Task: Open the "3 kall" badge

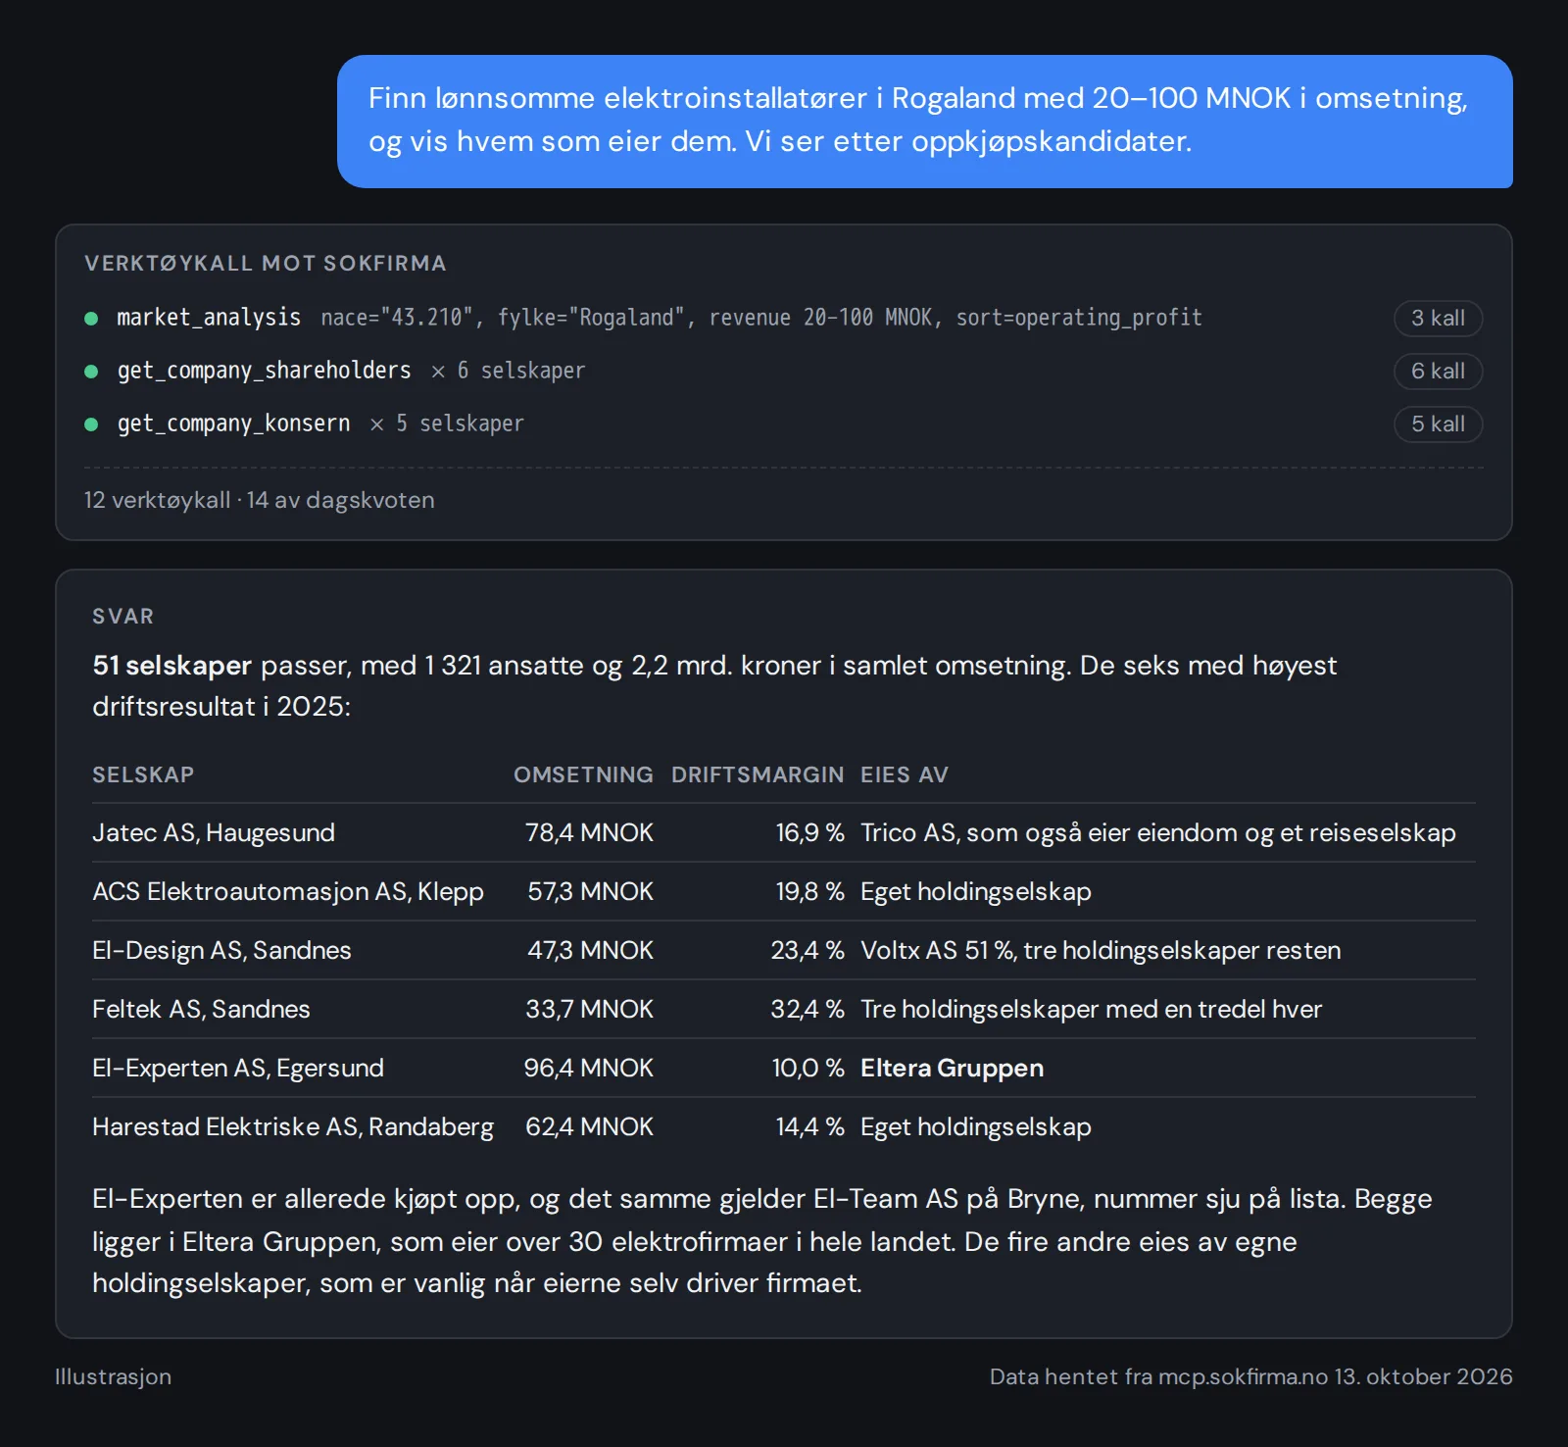Action: [1438, 319]
